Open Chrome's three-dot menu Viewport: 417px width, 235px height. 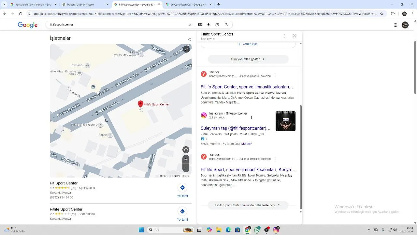(x=413, y=14)
